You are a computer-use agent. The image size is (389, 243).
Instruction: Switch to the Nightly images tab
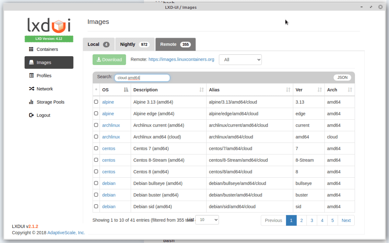(x=135, y=44)
